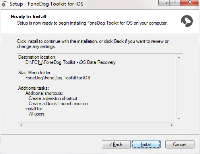Click the vertical scrollbar track
Image resolution: width=200 pixels, height=154 pixels.
(x=179, y=88)
